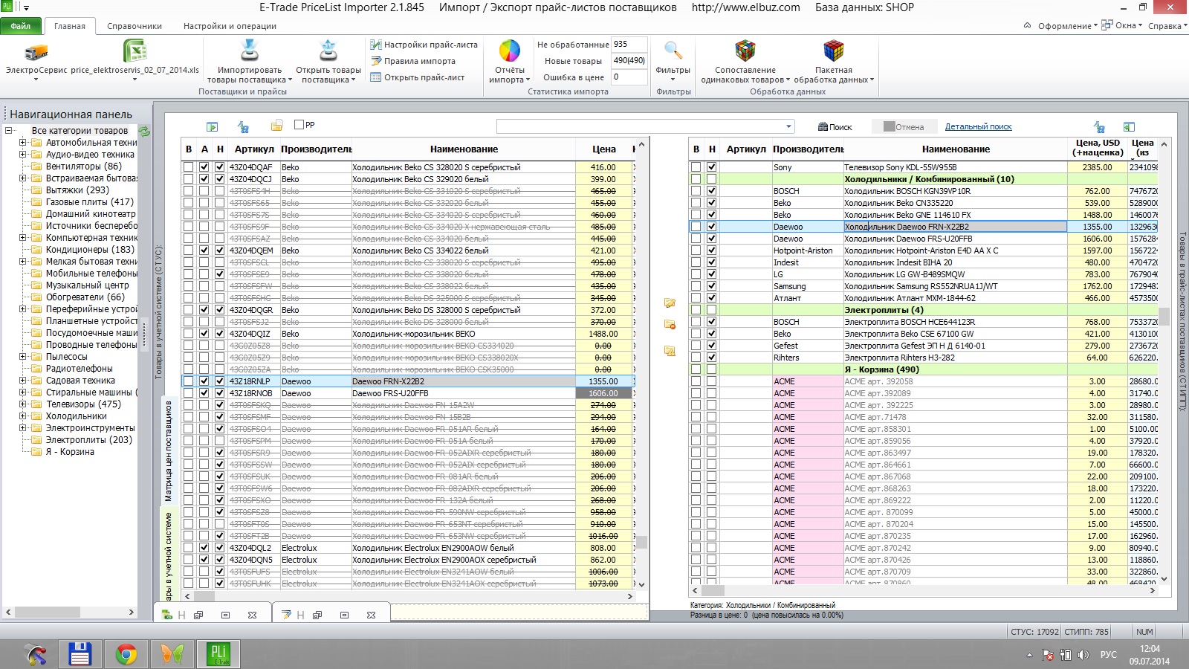Image resolution: width=1189 pixels, height=669 pixels.
Task: Toggle column A checkbox for article 43Z18RNOB
Action: [x=204, y=393]
